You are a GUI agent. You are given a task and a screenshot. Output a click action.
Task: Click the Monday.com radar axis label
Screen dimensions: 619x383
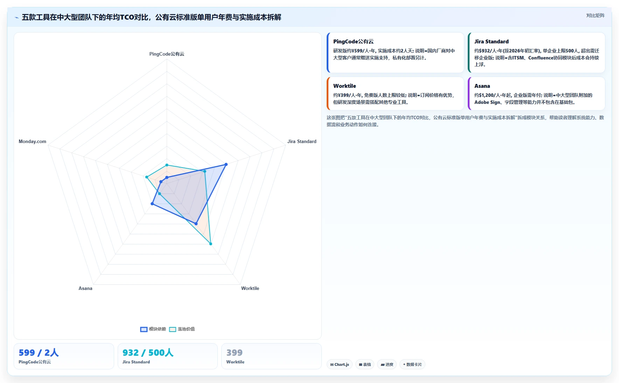pos(32,141)
